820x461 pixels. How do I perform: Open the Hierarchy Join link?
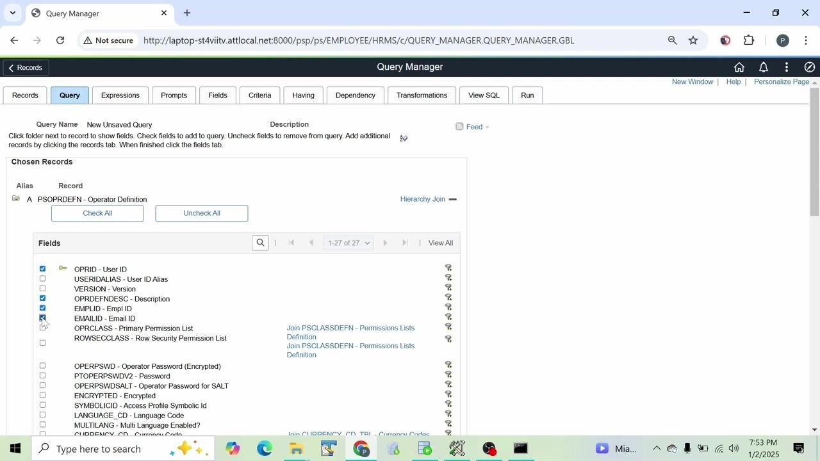pyautogui.click(x=423, y=199)
